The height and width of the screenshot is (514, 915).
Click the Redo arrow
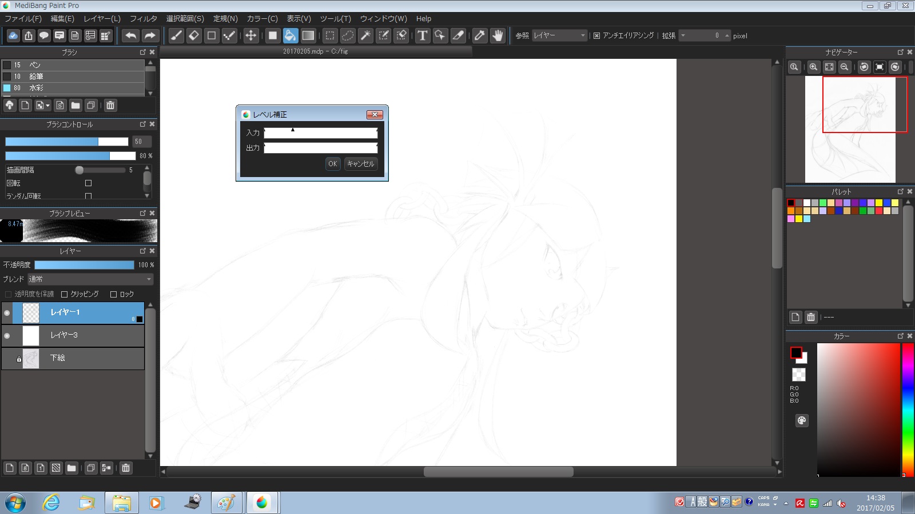[x=149, y=35]
